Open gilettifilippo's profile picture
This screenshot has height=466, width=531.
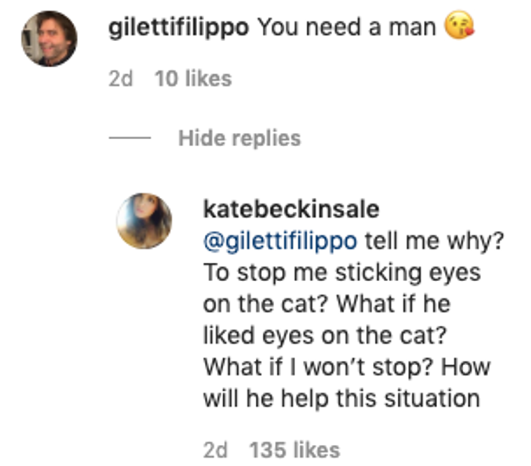(x=49, y=38)
